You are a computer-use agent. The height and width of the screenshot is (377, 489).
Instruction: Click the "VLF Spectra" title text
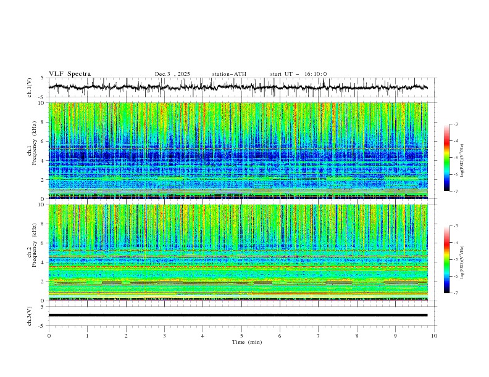[x=70, y=74]
